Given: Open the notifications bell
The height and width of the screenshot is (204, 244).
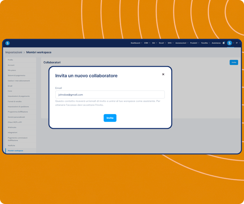Looking at the screenshot, I should [223, 43].
